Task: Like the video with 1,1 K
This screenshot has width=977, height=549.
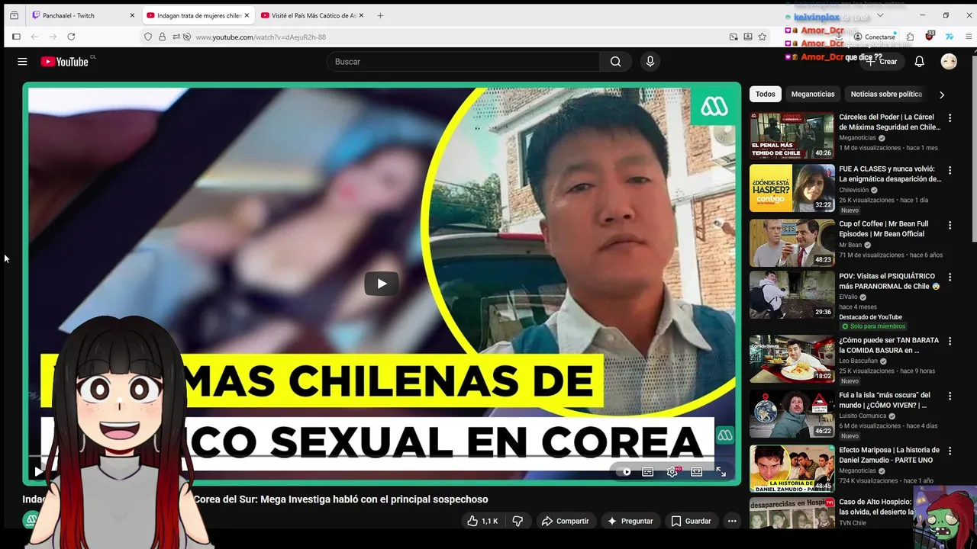Action: (482, 521)
